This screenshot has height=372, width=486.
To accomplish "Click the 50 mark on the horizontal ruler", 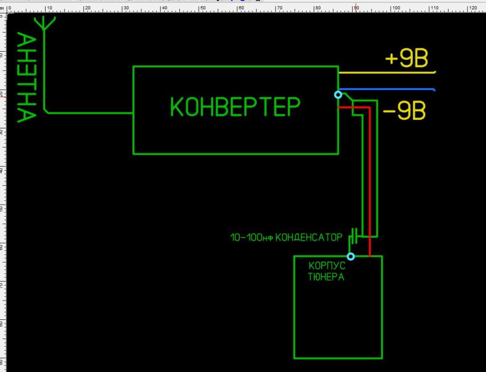I will [x=202, y=8].
